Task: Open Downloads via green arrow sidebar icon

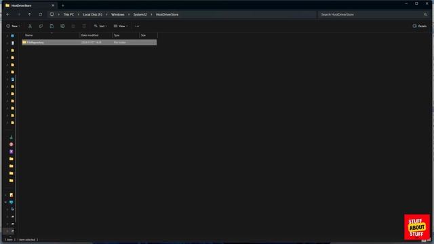Action: coord(11,137)
